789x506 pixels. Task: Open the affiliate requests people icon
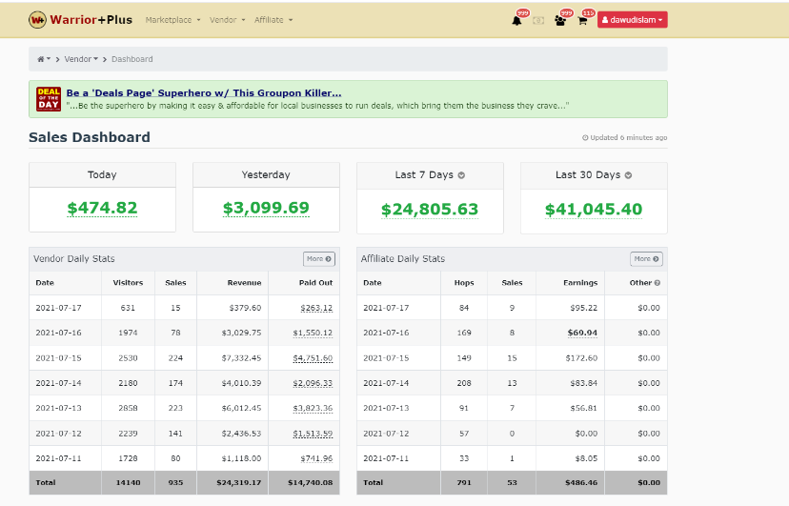pos(561,20)
